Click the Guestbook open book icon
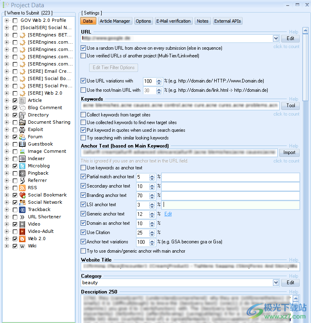 [22, 144]
